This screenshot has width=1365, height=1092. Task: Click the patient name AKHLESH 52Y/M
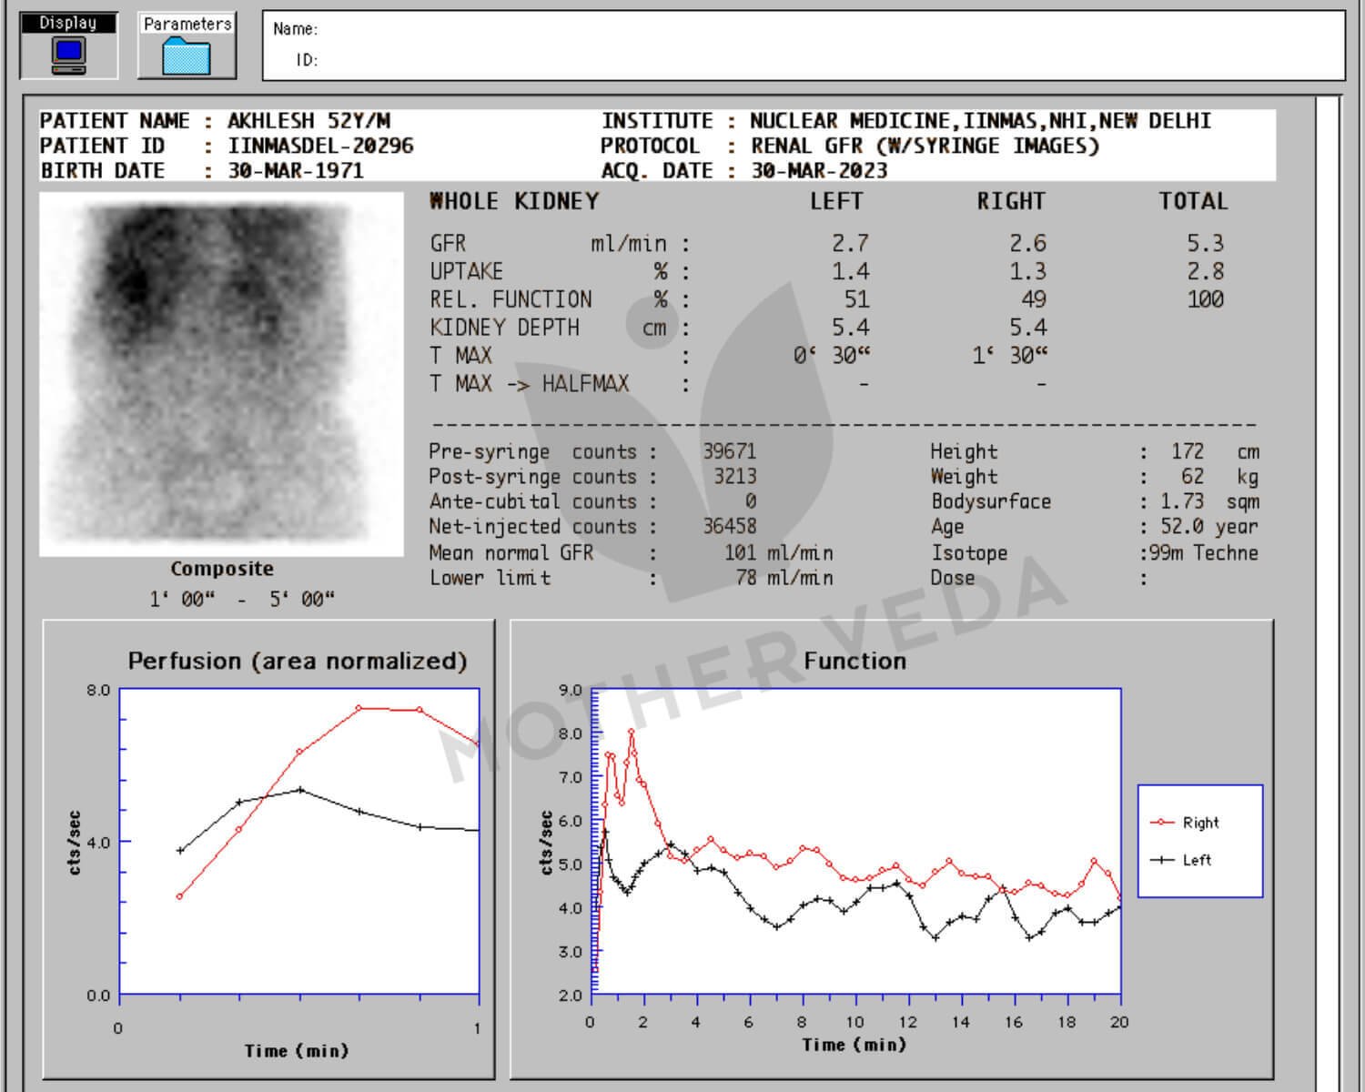308,121
